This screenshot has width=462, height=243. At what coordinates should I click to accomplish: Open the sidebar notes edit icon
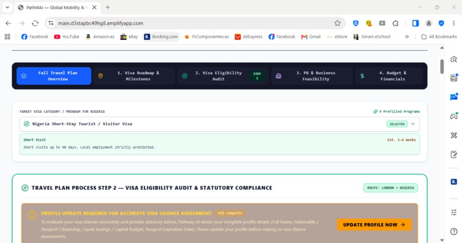point(454,154)
